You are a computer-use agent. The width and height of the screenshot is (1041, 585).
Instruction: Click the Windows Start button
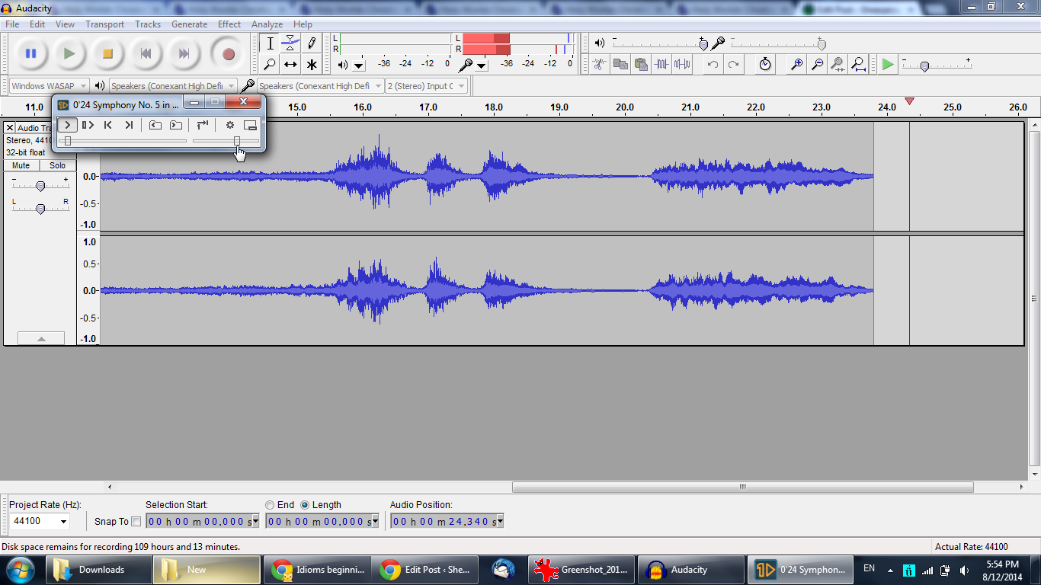[19, 569]
